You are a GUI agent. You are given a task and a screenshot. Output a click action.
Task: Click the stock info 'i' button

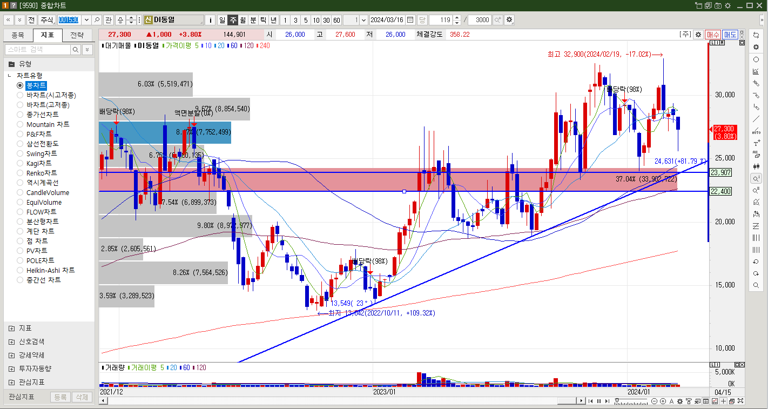[x=211, y=20]
